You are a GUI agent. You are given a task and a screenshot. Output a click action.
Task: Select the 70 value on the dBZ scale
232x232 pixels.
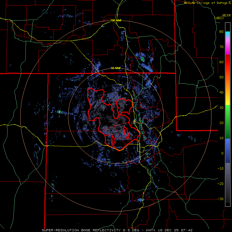(221, 47)
